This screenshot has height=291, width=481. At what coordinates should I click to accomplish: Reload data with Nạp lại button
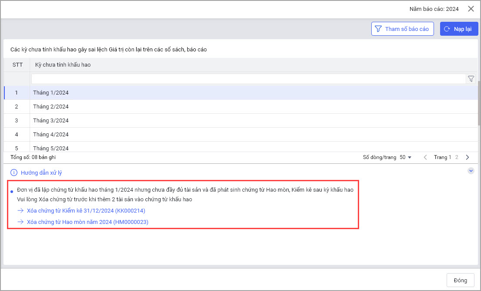pos(459,29)
